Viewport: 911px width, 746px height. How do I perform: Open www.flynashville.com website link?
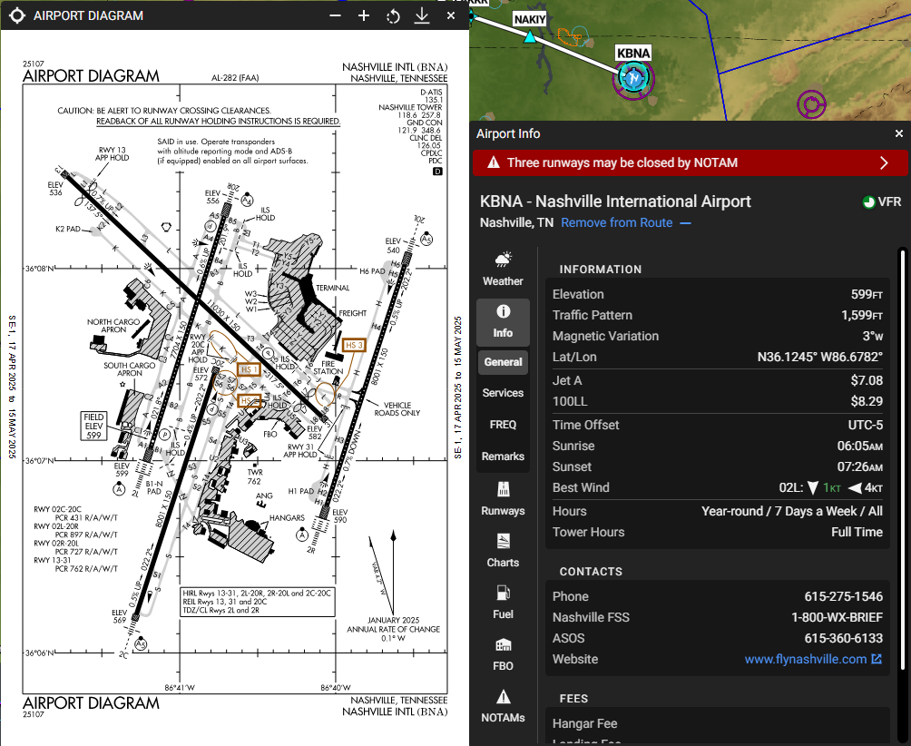tap(813, 659)
